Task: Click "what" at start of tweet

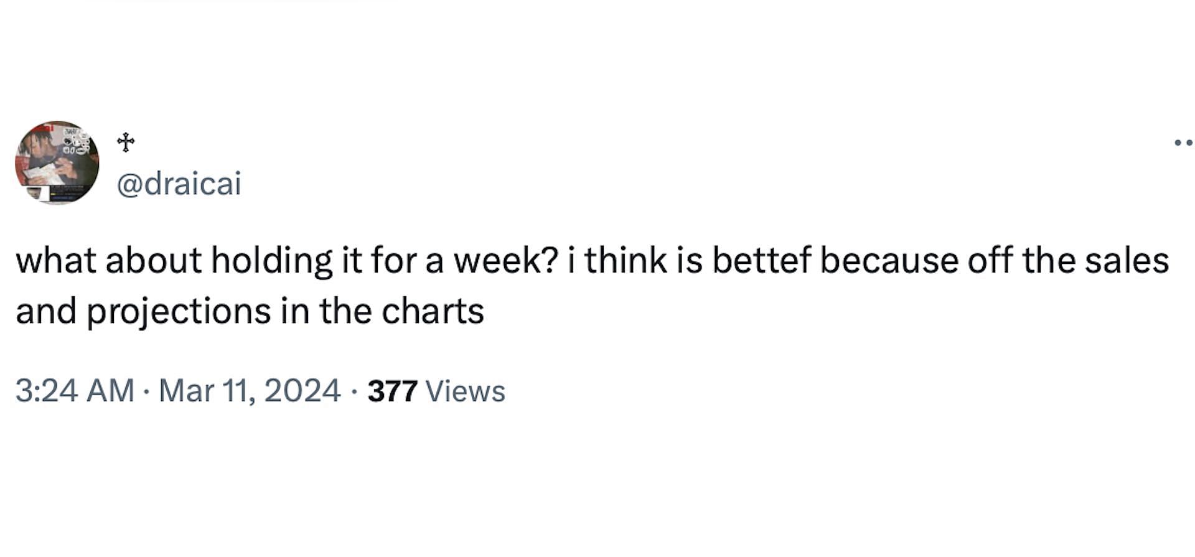Action: [56, 260]
